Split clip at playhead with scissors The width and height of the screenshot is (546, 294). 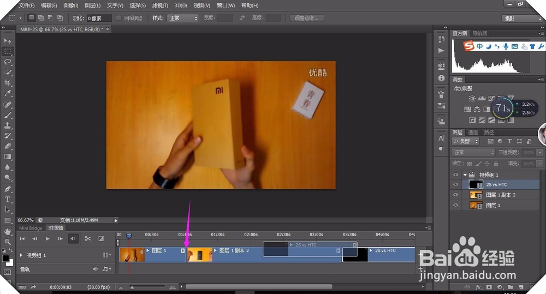click(x=88, y=238)
